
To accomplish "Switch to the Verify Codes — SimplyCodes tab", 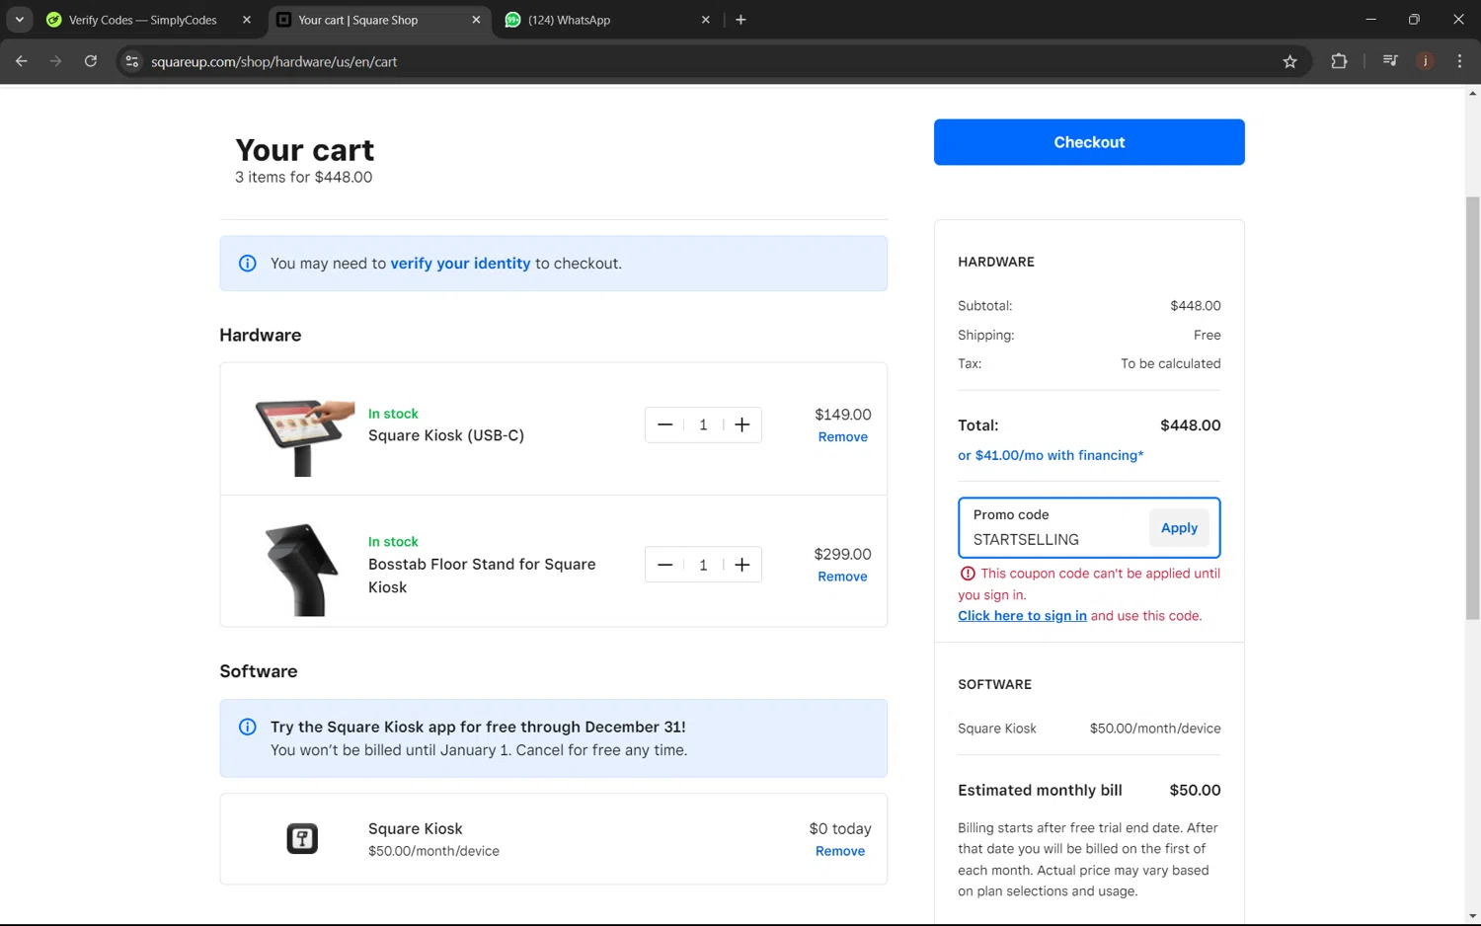I will point(142,20).
